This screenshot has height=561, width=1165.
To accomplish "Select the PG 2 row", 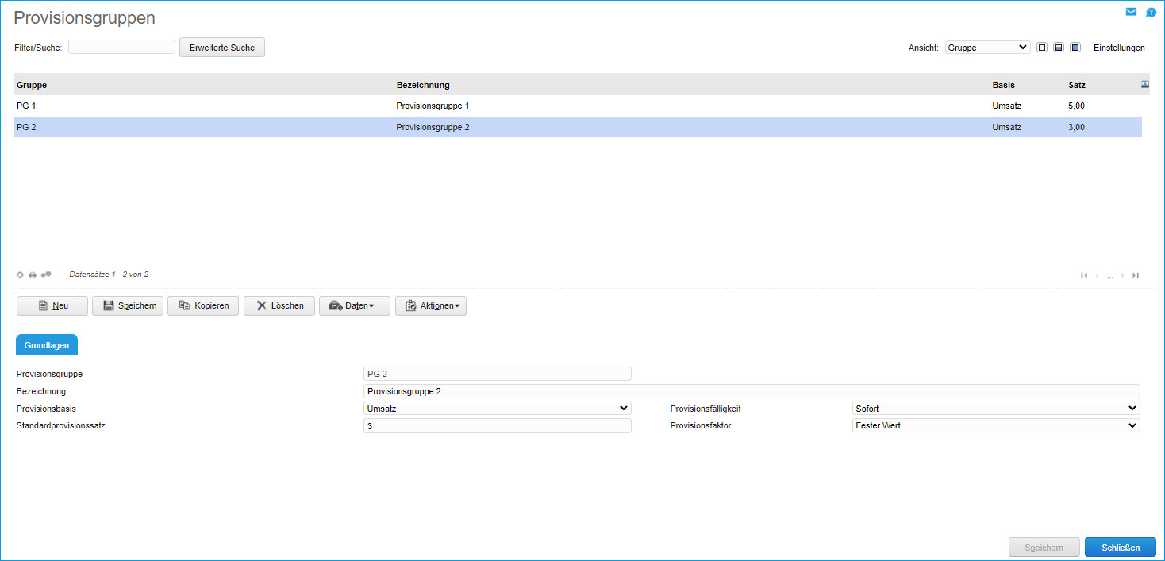I will [x=578, y=127].
